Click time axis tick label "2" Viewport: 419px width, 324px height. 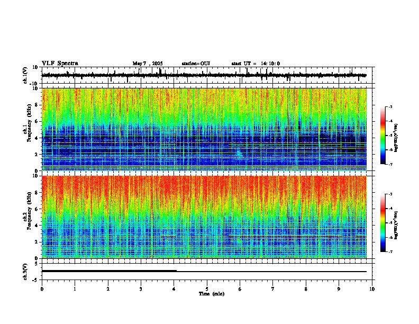tap(108, 289)
